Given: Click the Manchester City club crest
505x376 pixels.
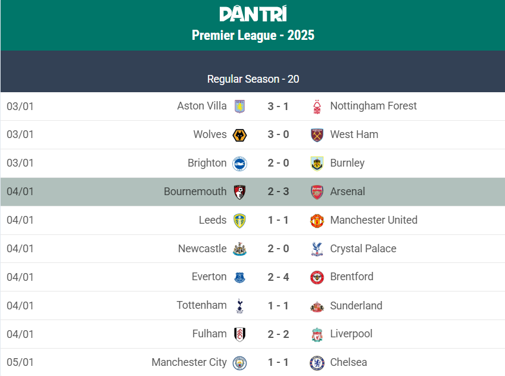Looking at the screenshot, I should click(239, 363).
